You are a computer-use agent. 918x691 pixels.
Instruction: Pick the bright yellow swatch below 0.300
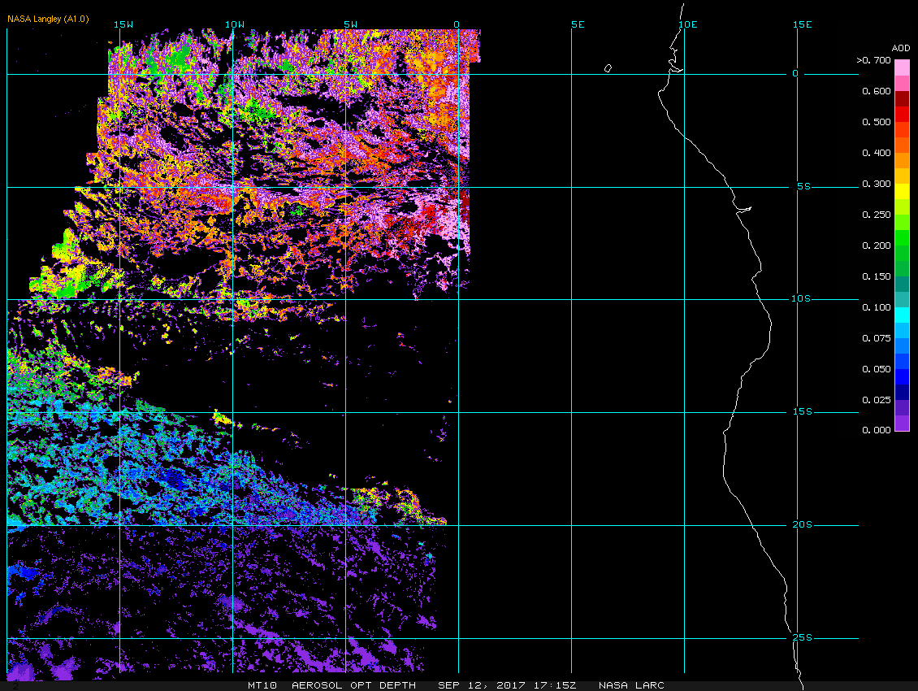coord(902,192)
